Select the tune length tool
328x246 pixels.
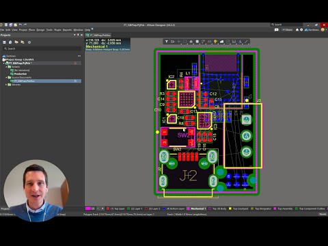point(210,42)
